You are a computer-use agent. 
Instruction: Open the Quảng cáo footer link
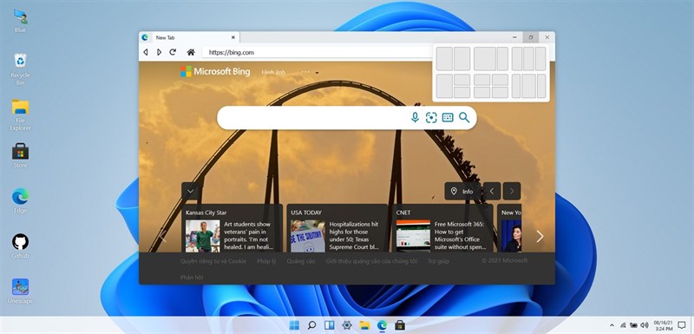[x=301, y=261]
